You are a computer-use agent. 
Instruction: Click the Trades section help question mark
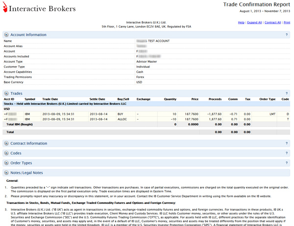[x=287, y=93]
